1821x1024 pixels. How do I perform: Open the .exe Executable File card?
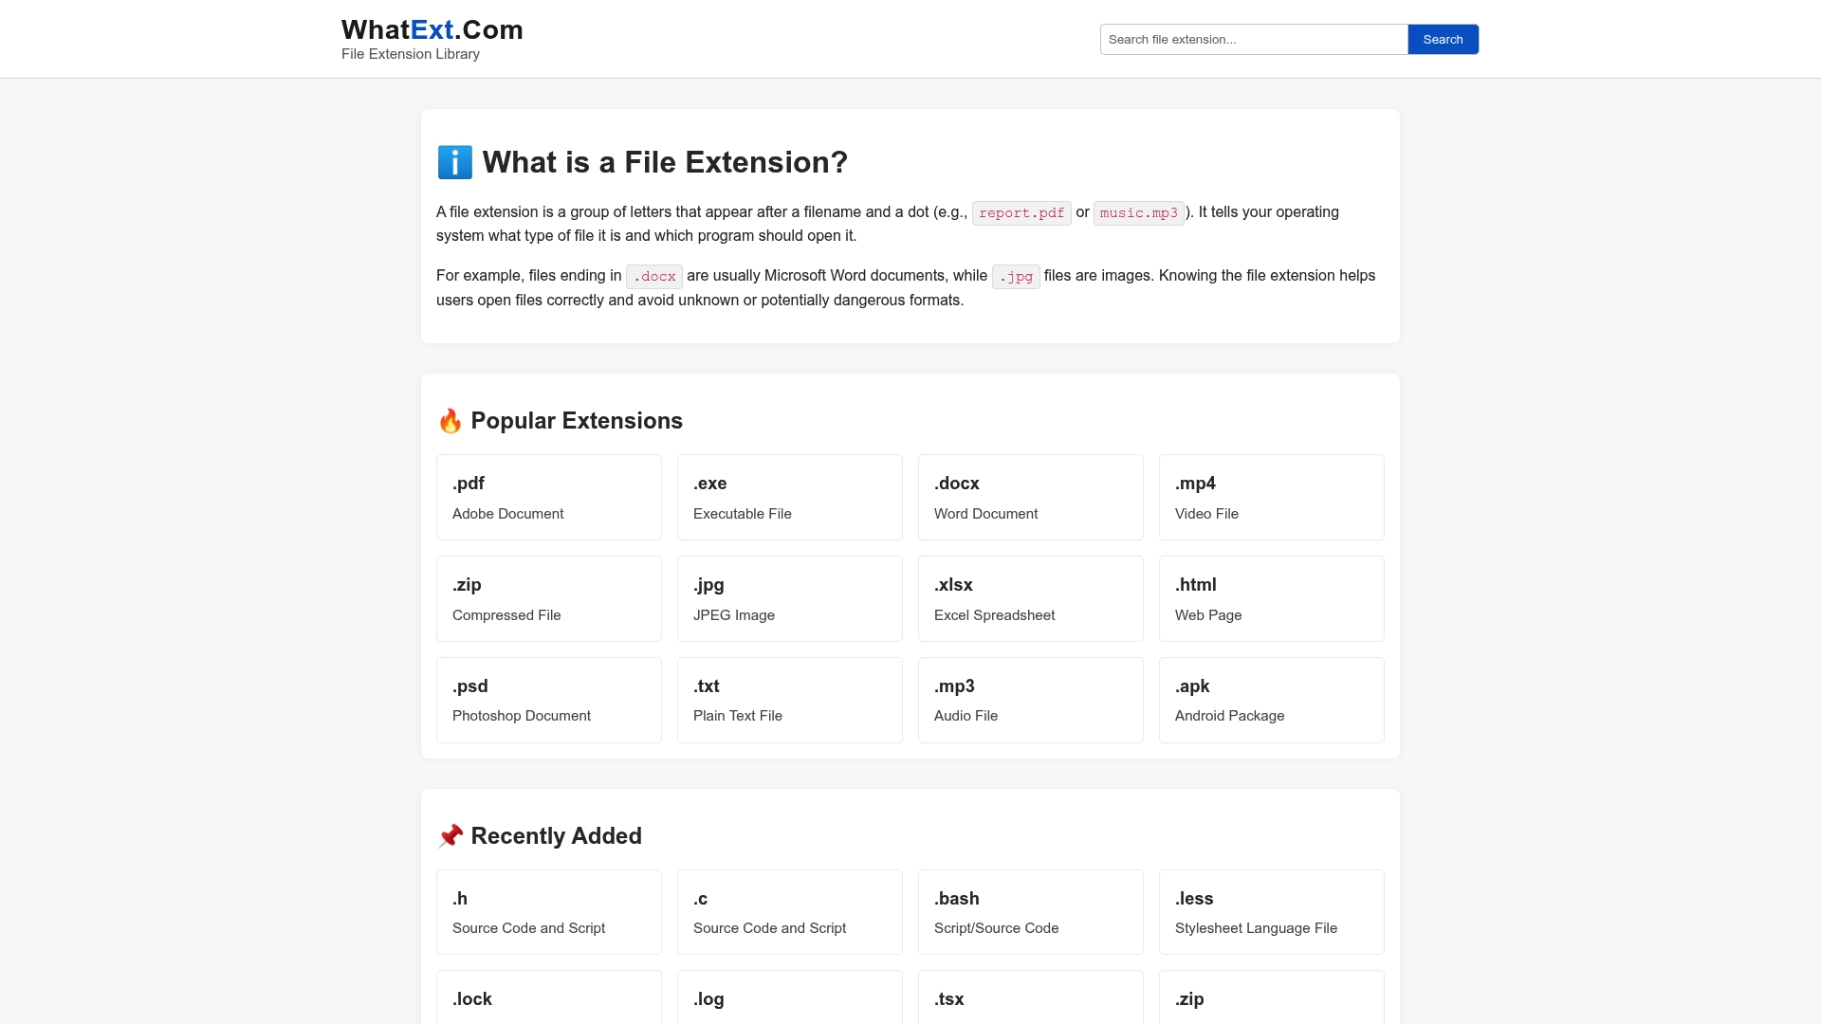click(x=789, y=498)
